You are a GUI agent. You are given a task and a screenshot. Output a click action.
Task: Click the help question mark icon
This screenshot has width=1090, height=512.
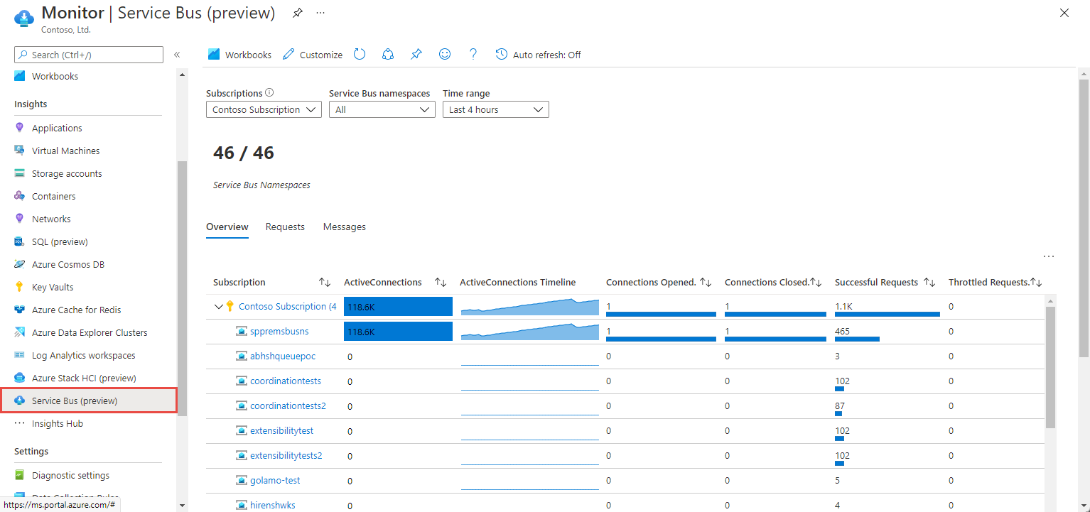[473, 55]
